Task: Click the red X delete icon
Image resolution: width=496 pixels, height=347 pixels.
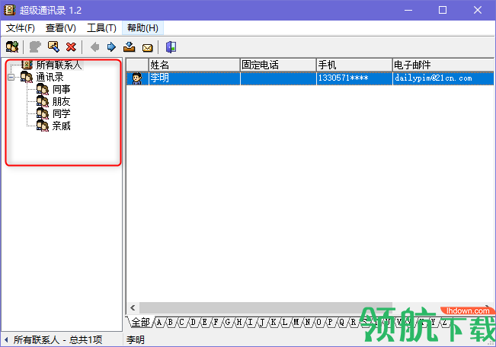Action: click(x=71, y=47)
